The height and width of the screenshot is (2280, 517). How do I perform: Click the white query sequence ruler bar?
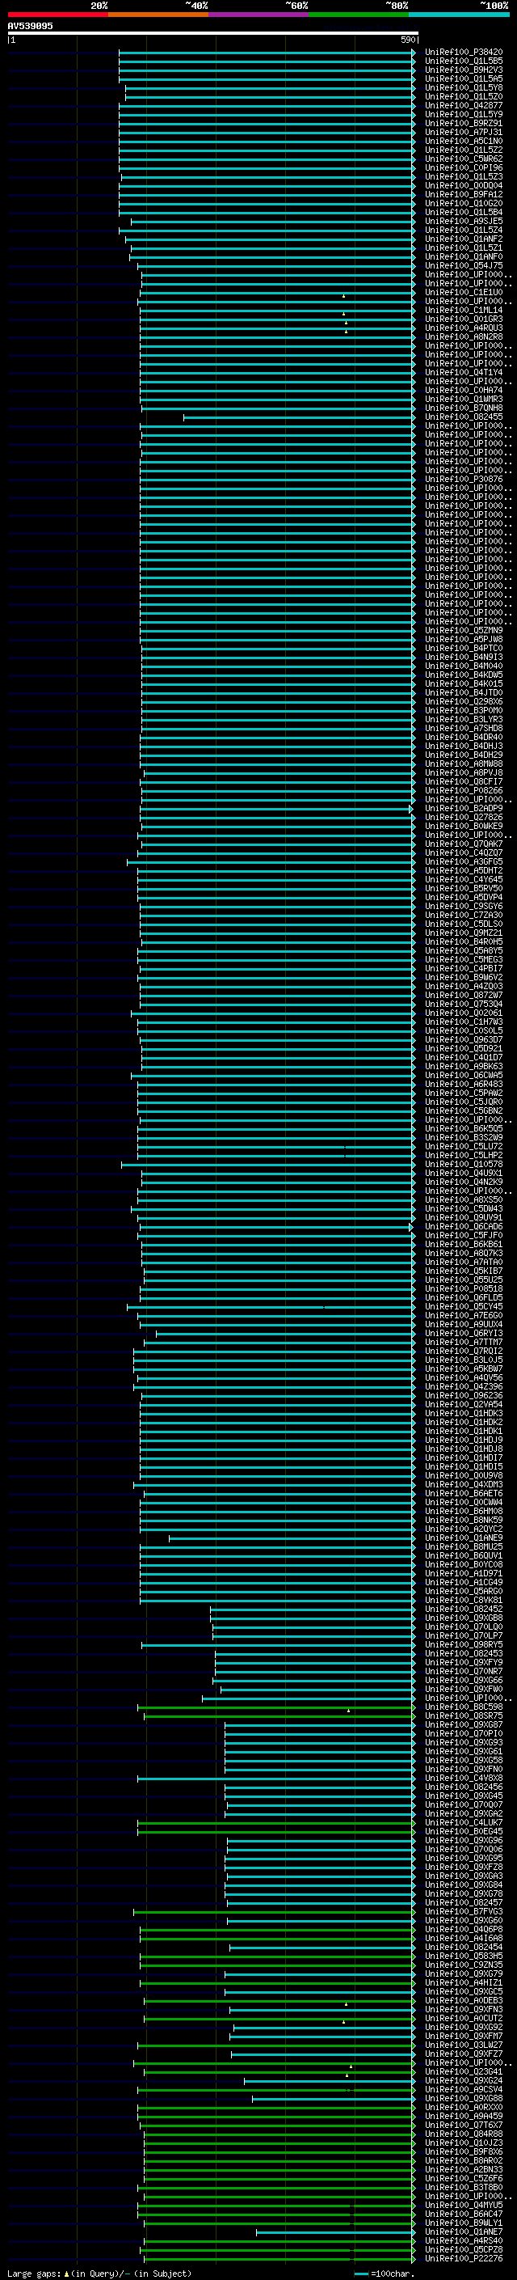(213, 32)
